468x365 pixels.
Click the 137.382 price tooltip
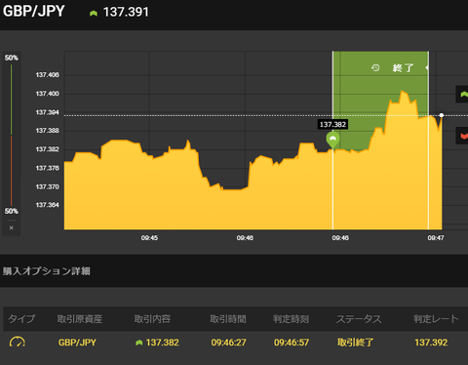(x=332, y=124)
